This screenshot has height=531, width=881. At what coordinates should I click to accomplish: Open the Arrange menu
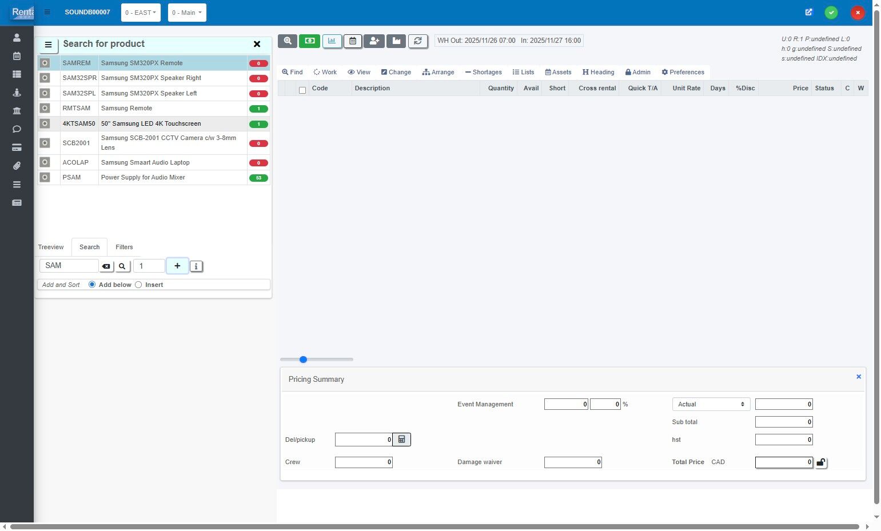[x=438, y=72]
